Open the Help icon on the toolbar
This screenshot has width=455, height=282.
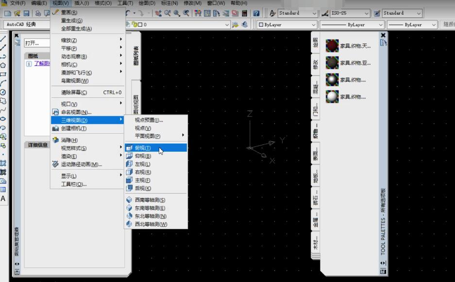(x=256, y=13)
